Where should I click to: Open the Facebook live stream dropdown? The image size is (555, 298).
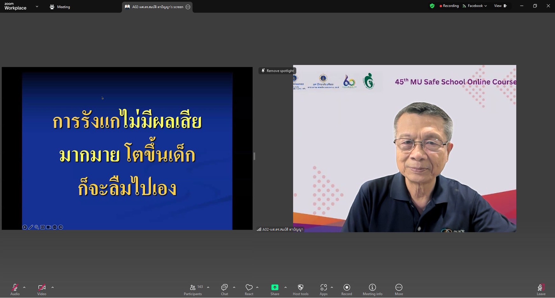click(475, 6)
